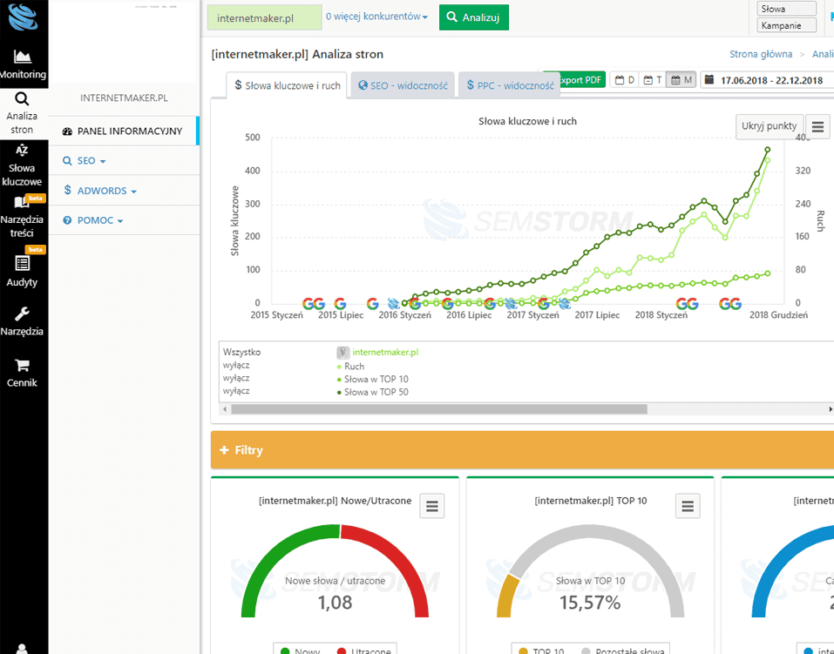Image resolution: width=834 pixels, height=654 pixels.
Task: Select weekly view T
Action: click(653, 80)
